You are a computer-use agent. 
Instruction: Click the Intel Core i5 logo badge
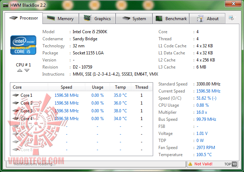23,45
